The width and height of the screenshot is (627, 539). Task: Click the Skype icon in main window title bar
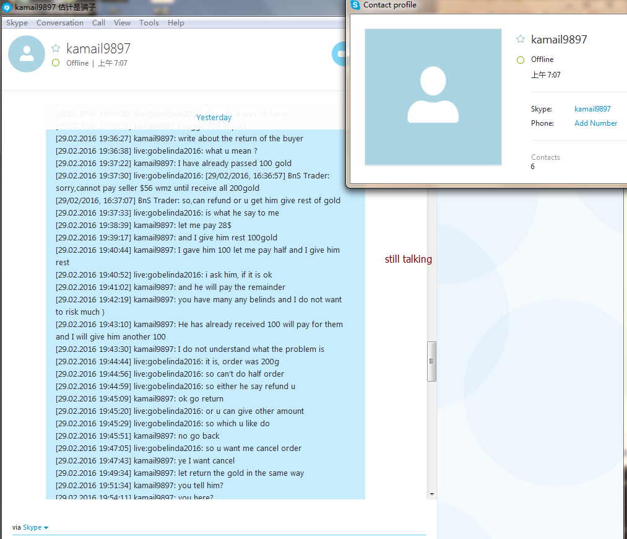tap(7, 7)
